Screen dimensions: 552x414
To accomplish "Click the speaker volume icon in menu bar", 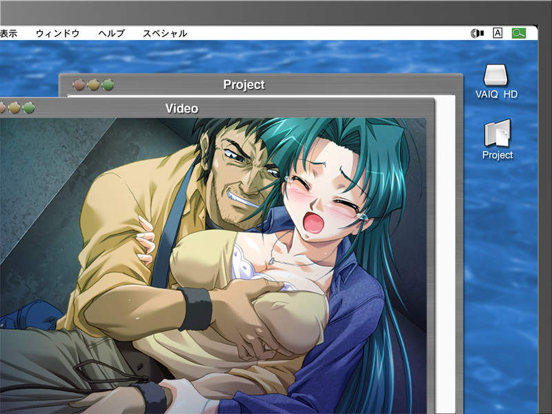I will click(477, 33).
